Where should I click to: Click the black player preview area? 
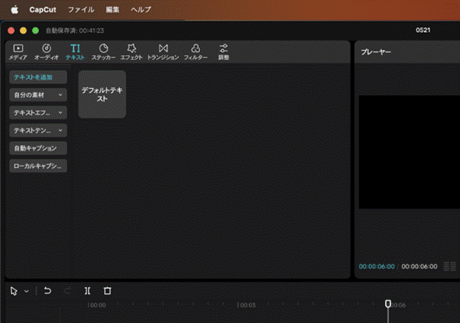tap(410, 152)
